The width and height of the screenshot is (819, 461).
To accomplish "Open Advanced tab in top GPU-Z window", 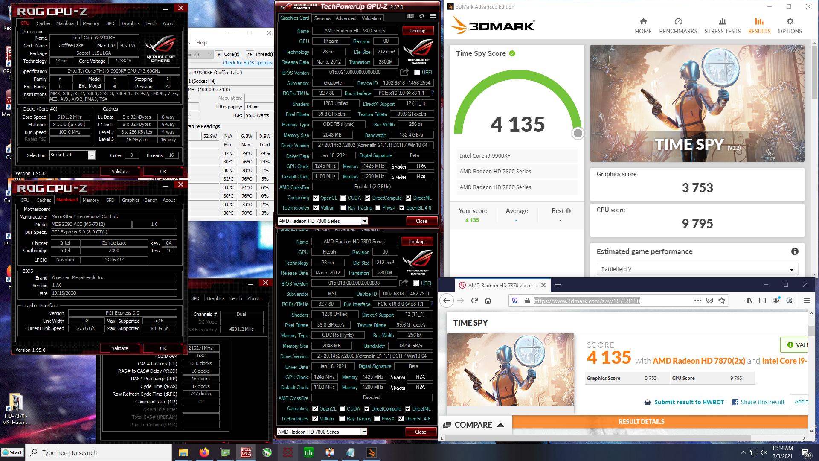I will click(346, 18).
